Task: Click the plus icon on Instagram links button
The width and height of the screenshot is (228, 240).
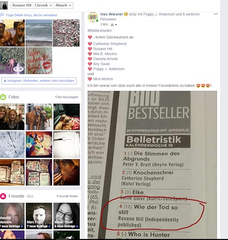Action: pyautogui.click(x=5, y=81)
